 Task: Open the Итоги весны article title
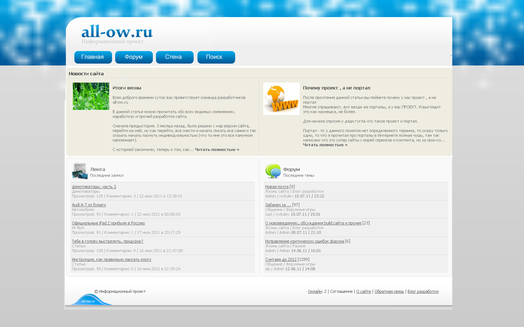pyautogui.click(x=127, y=88)
